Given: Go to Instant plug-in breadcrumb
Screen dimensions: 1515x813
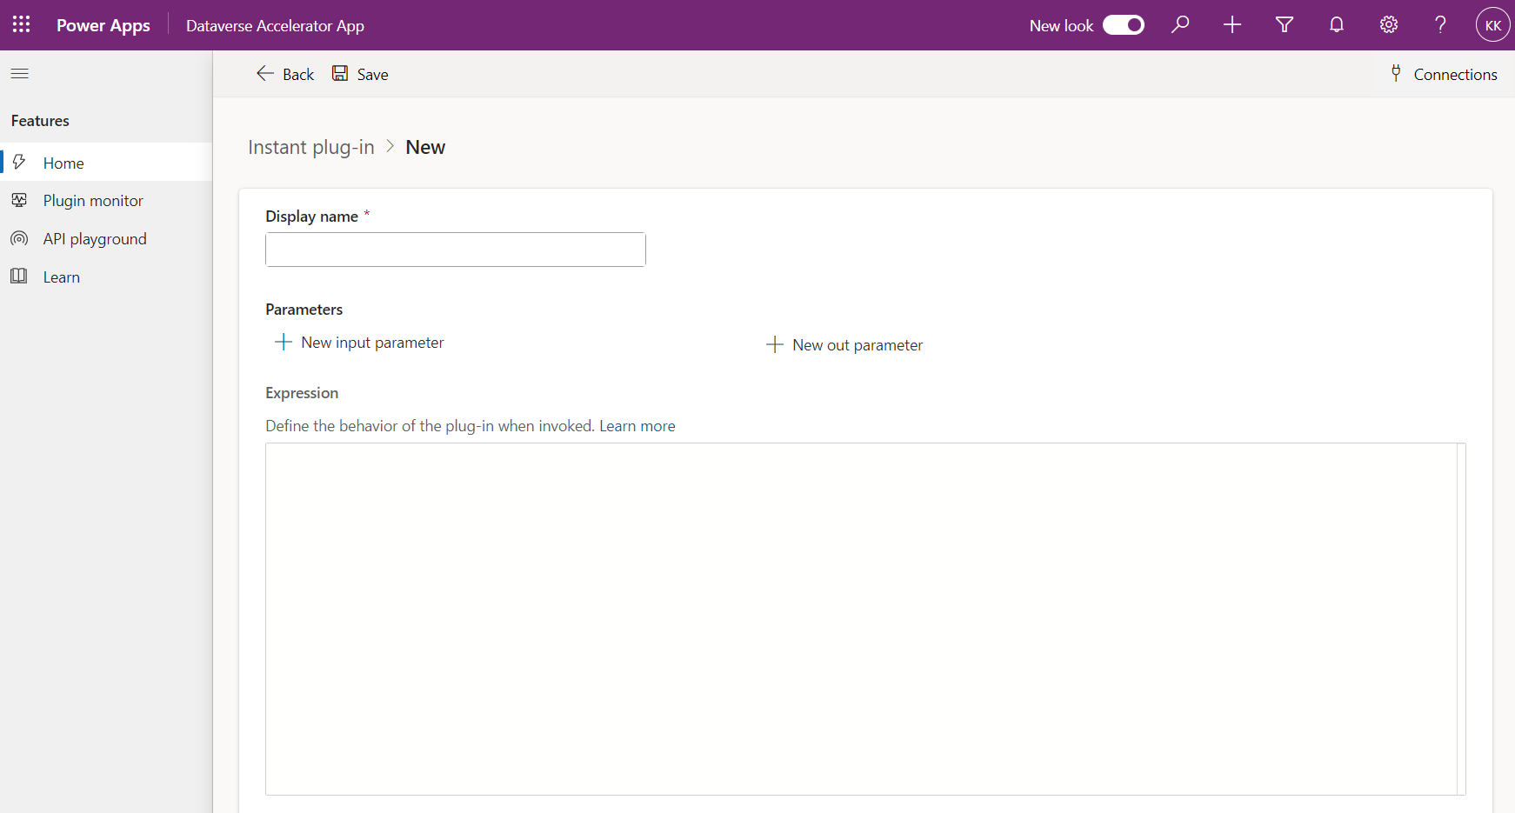Looking at the screenshot, I should (x=311, y=148).
